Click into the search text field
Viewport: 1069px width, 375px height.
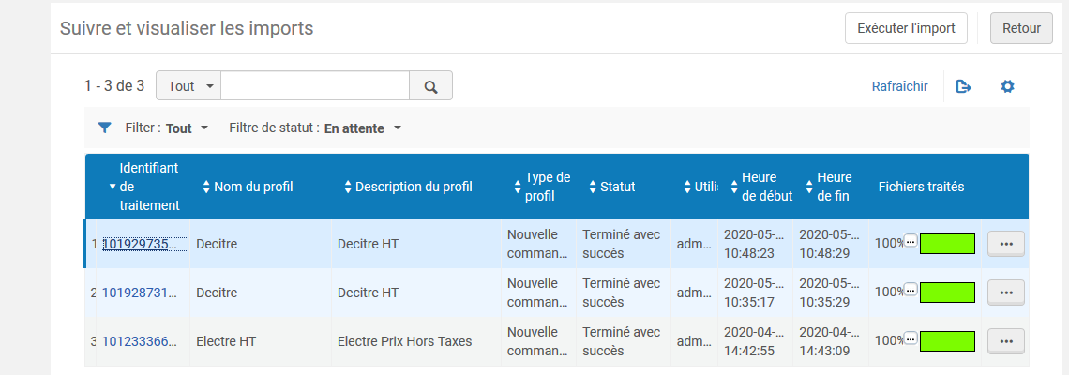click(x=315, y=86)
